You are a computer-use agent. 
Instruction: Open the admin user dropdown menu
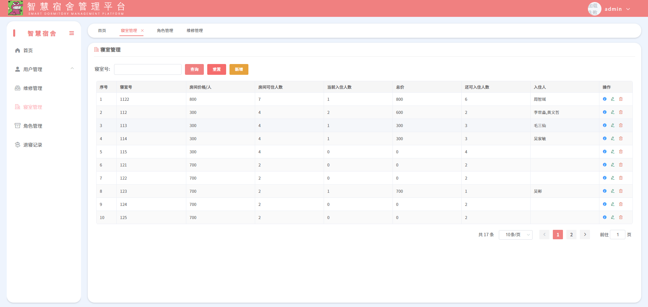pos(617,9)
